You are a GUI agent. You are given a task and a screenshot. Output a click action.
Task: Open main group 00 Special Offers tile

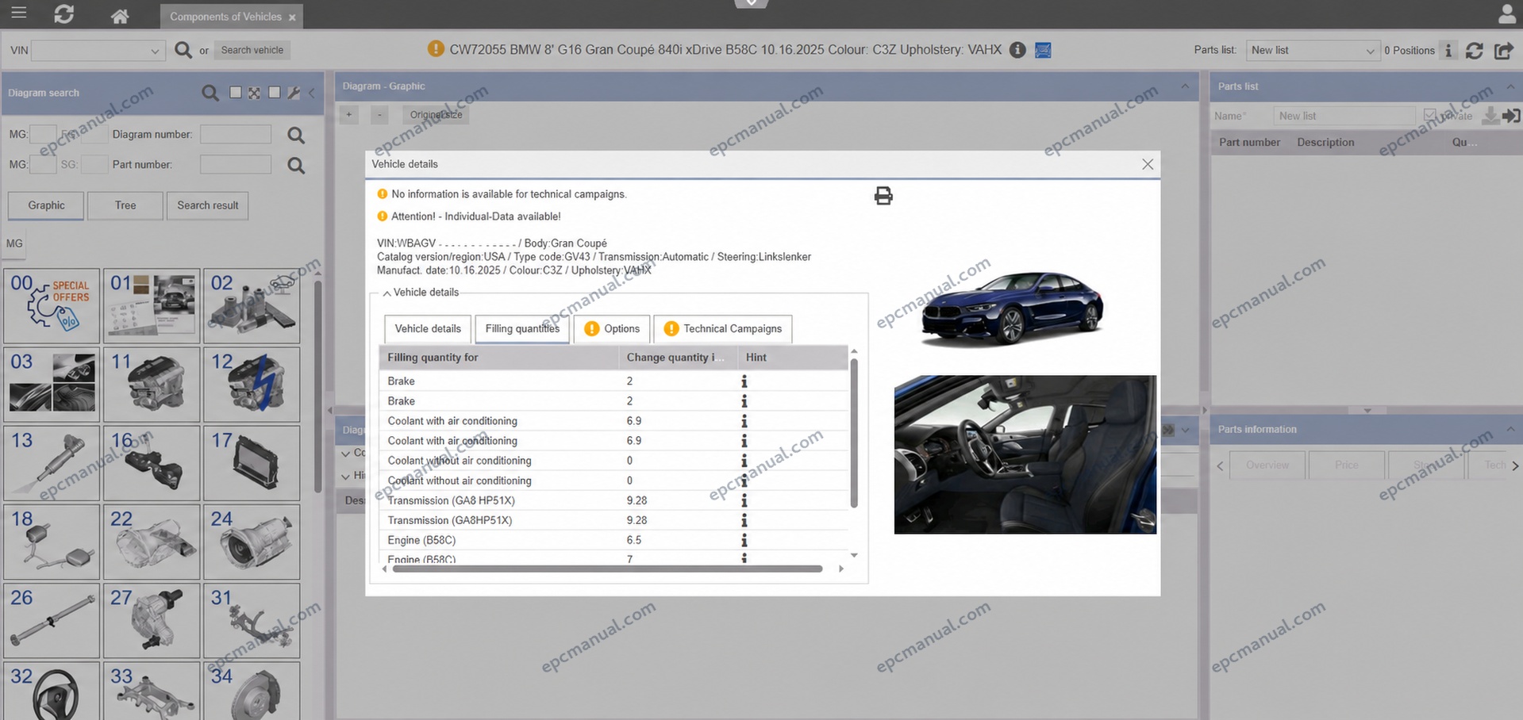coord(52,306)
